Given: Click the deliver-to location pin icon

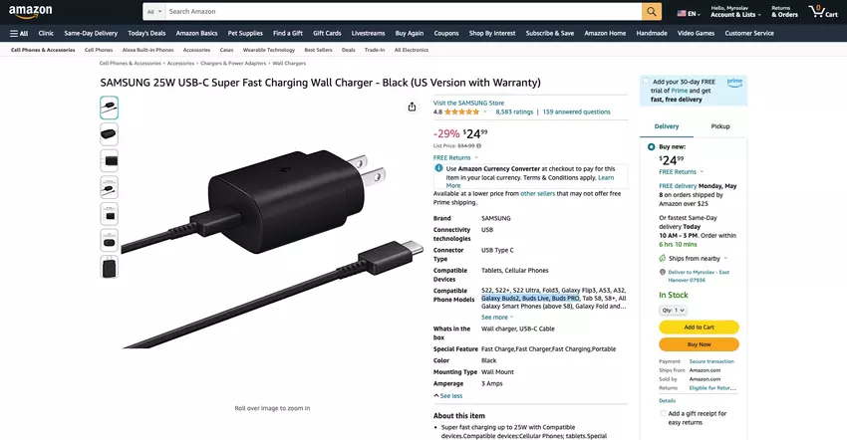Looking at the screenshot, I should pyautogui.click(x=663, y=272).
